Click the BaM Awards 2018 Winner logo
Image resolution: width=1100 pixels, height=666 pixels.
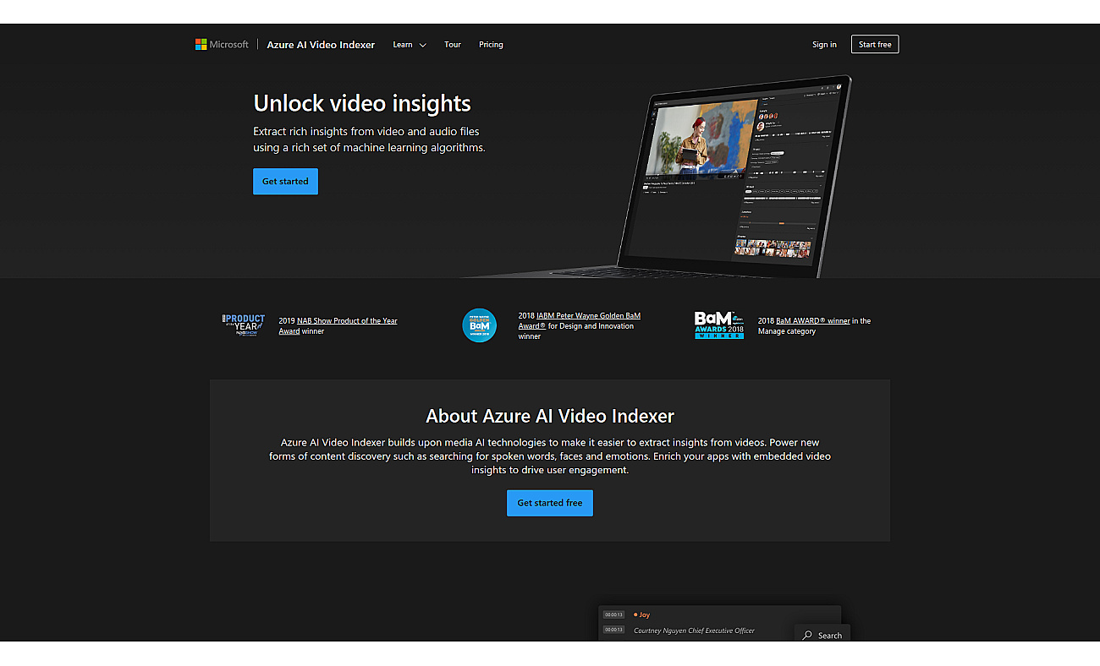[x=719, y=325]
